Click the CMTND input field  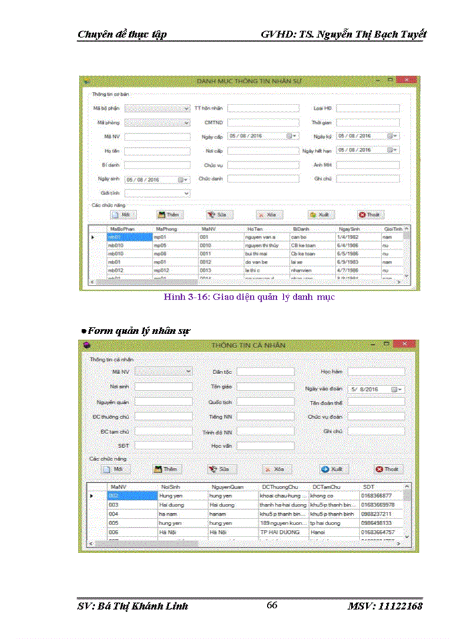[x=263, y=122]
